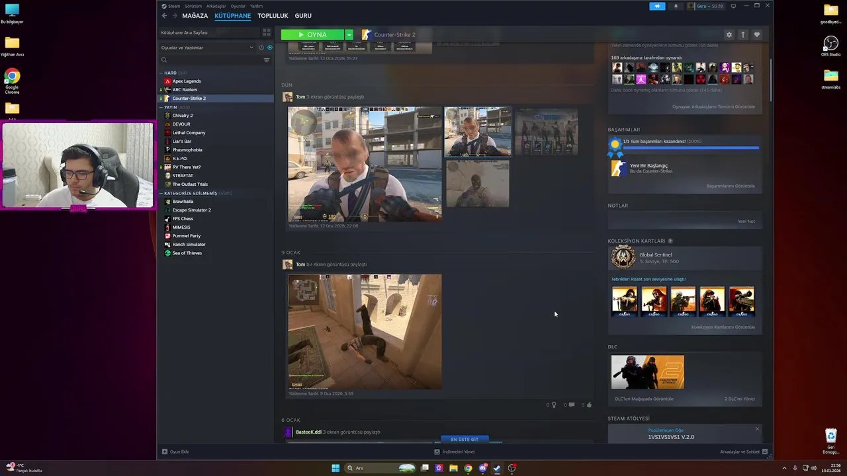Click Yeni Not button
The image size is (847, 476).
[x=746, y=221]
